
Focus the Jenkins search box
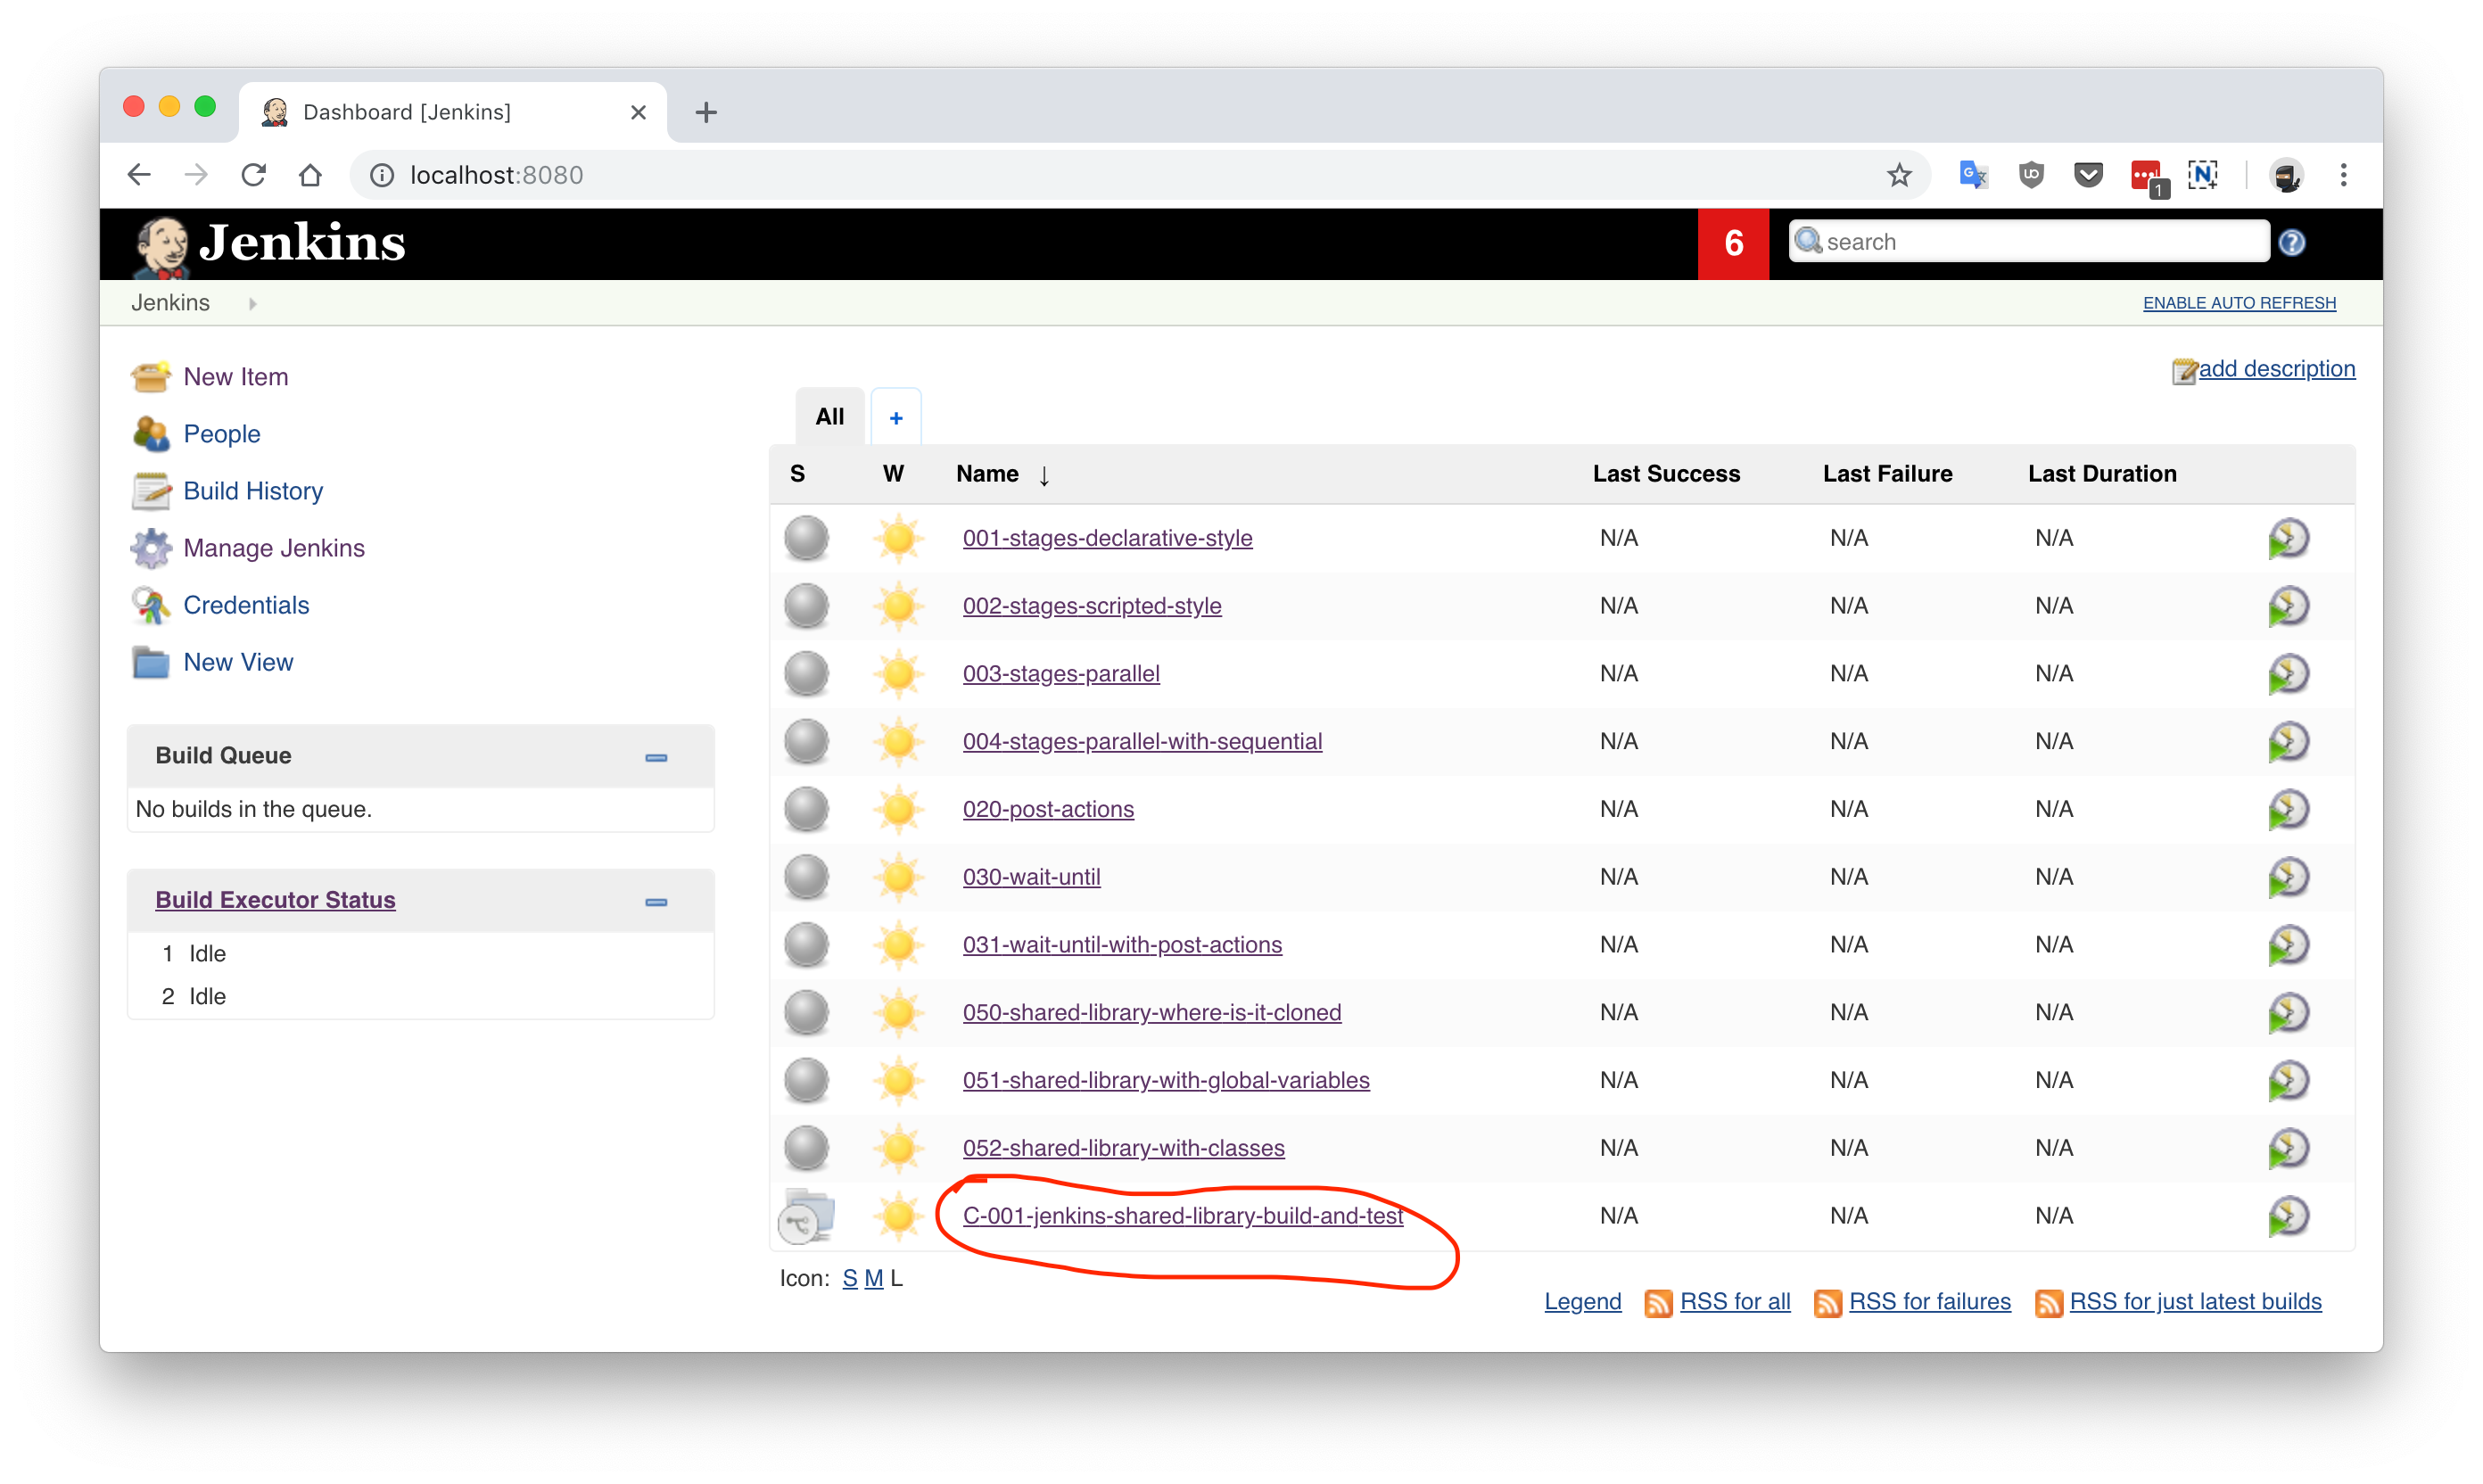click(2029, 242)
